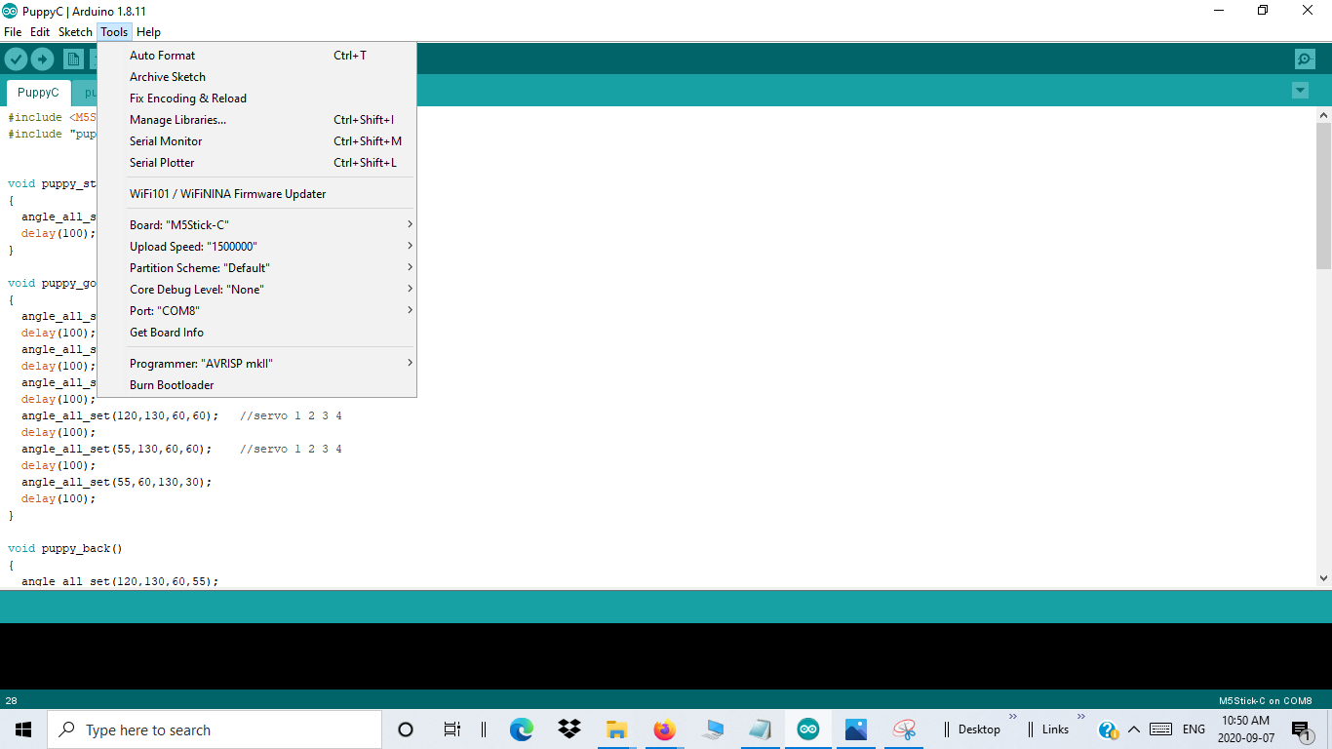Expand Links toolbar chevron on taskbar

pyautogui.click(x=1080, y=717)
